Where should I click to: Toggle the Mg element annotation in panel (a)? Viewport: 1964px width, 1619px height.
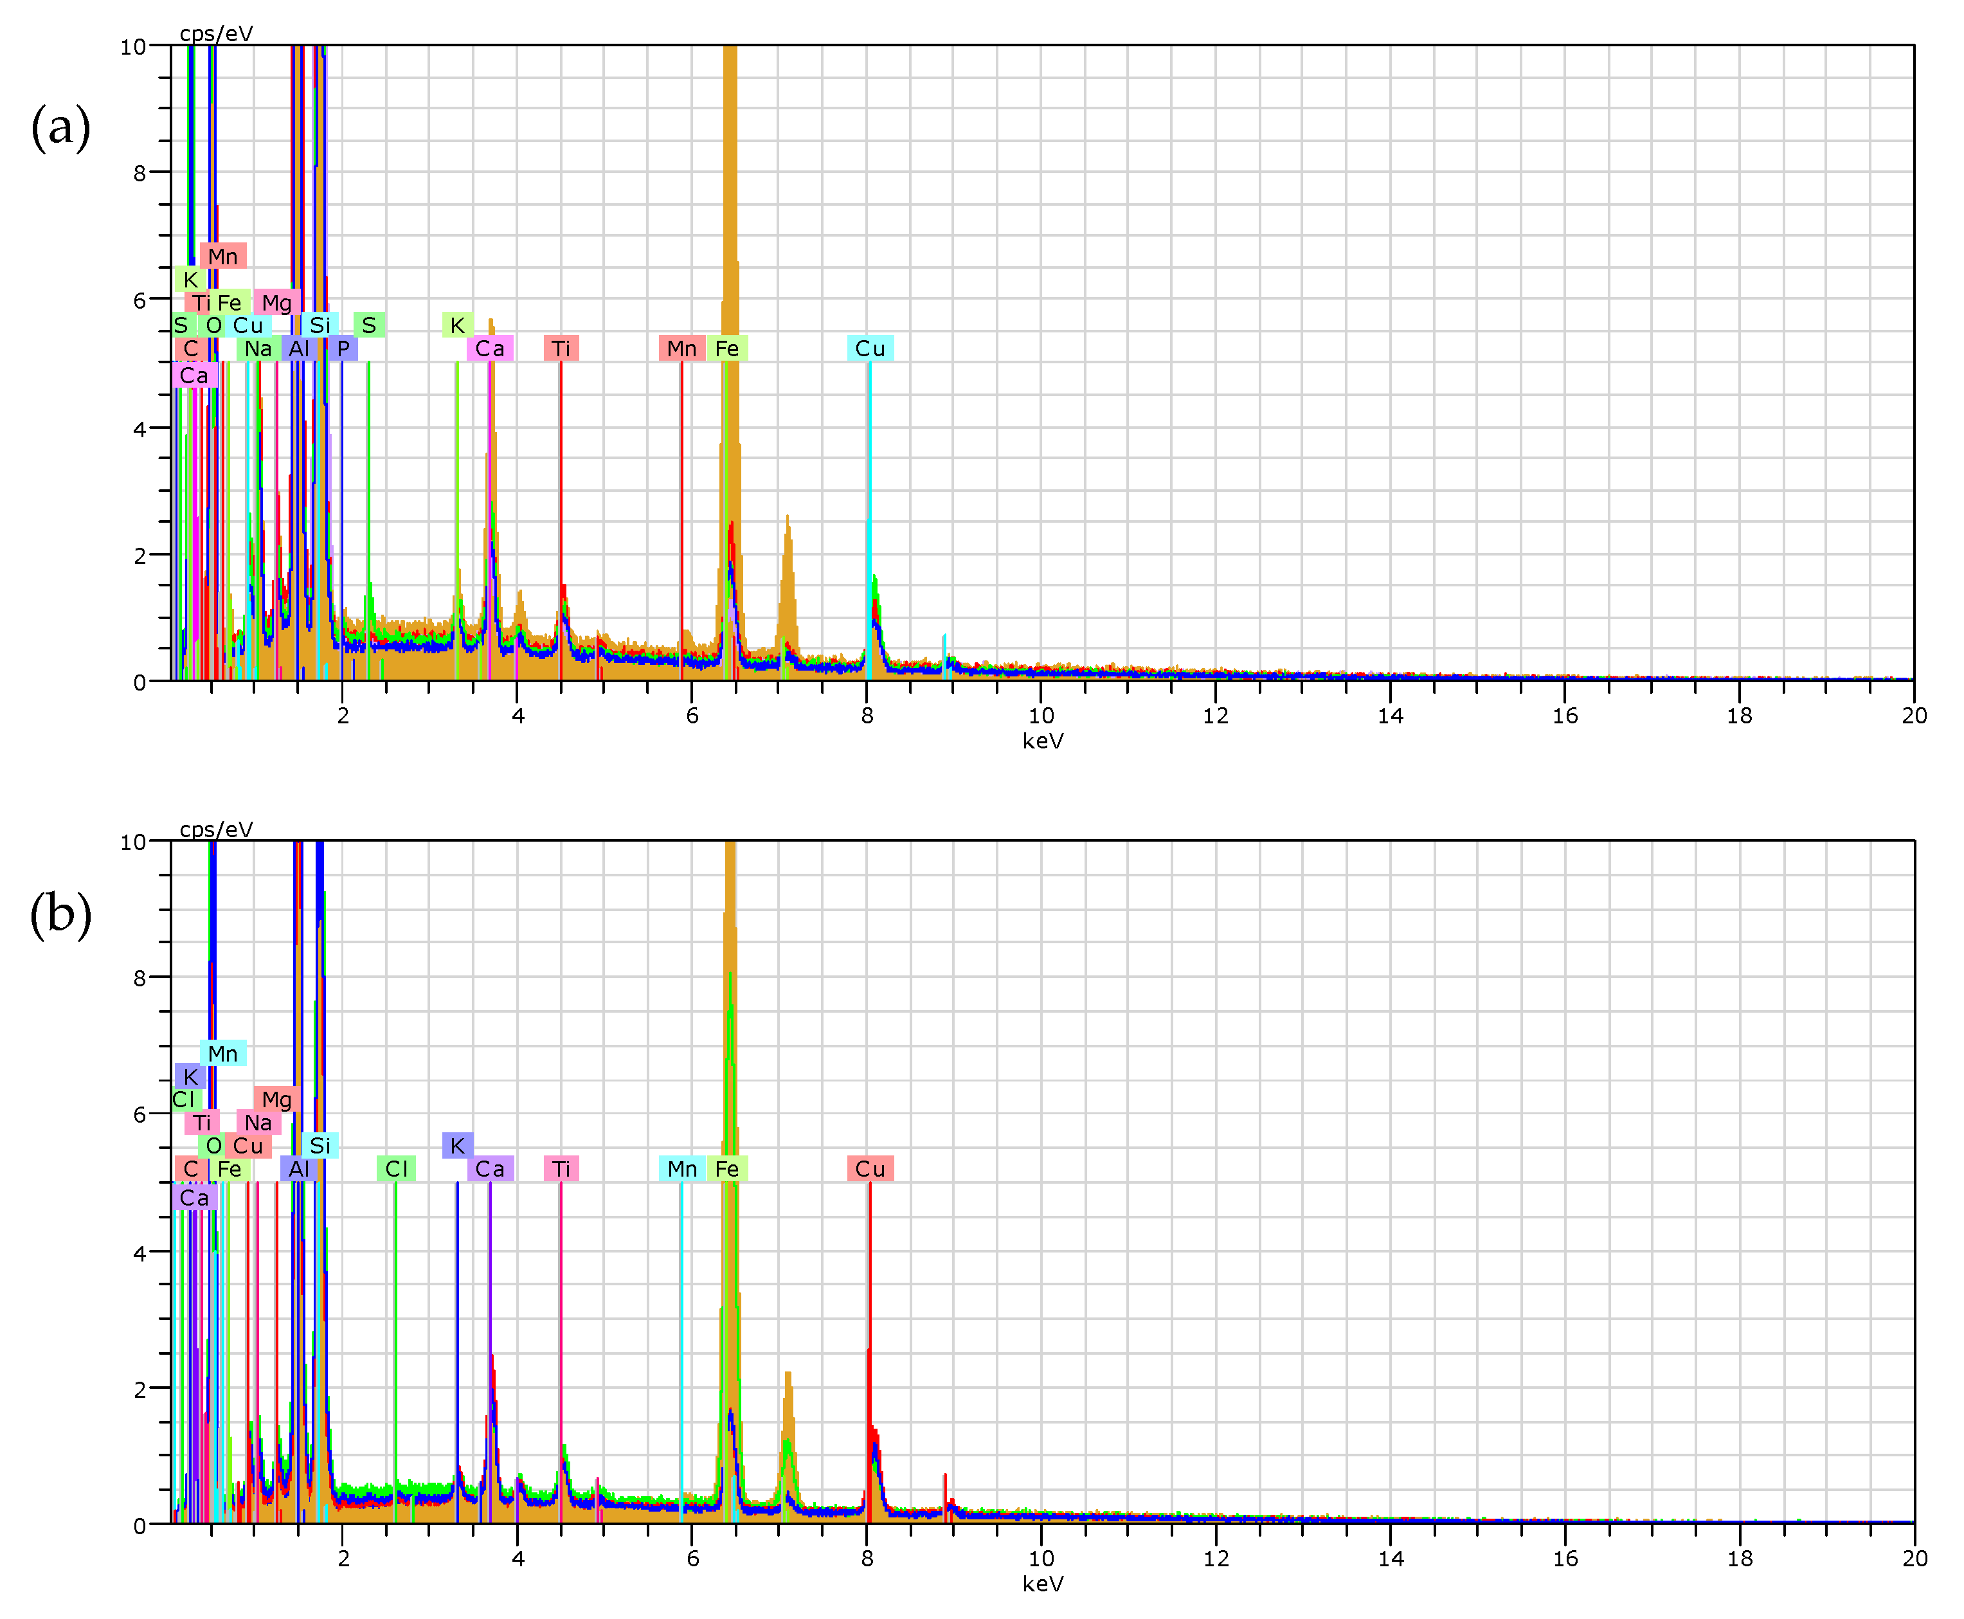(277, 303)
